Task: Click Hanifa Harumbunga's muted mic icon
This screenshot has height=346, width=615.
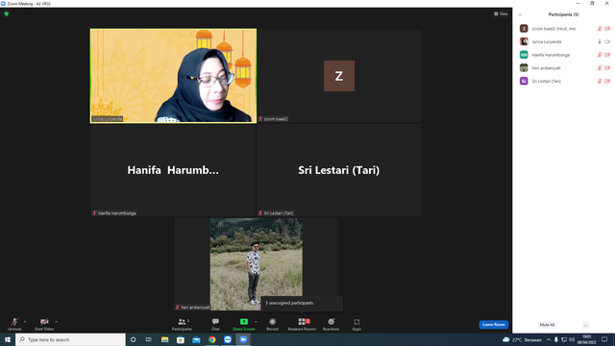Action: 600,55
